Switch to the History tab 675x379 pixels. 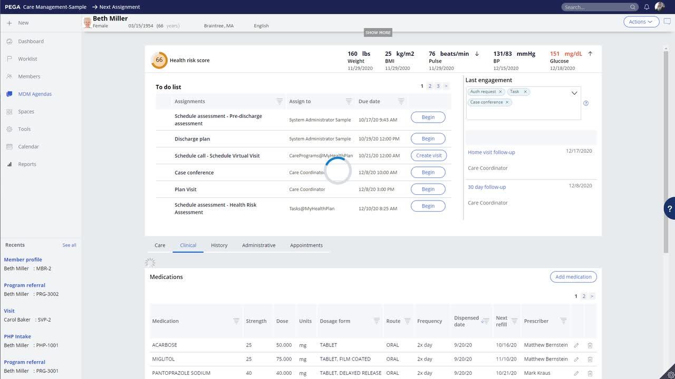coord(219,245)
